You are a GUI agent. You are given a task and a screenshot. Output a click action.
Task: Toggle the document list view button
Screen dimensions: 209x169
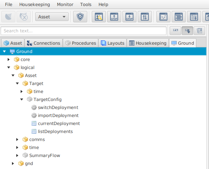click(x=199, y=31)
